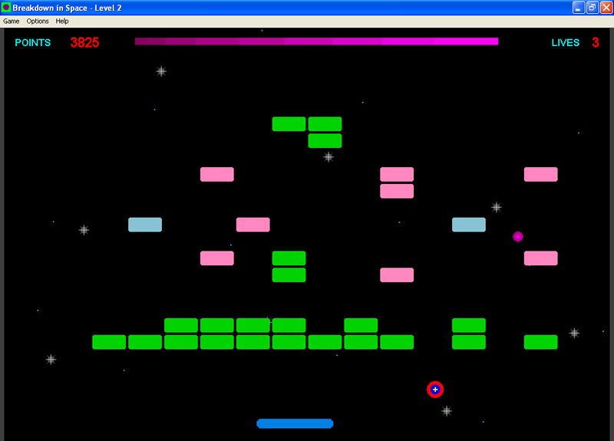Viewport: 614px width, 441px height.
Task: Open the Options menu
Action: point(38,21)
